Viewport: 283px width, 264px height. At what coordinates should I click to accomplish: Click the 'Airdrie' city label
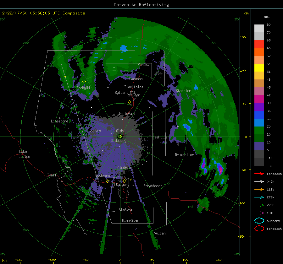point(124,168)
